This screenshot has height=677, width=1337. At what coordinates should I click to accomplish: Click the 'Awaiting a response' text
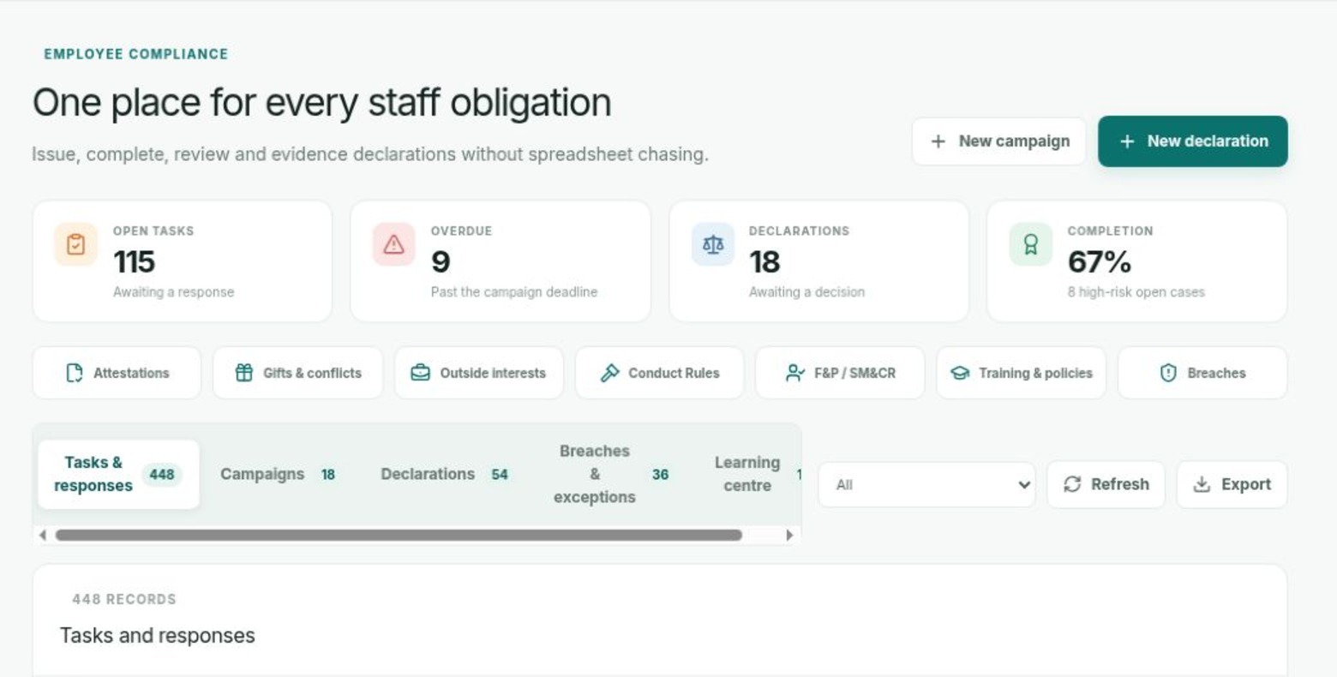tap(174, 292)
